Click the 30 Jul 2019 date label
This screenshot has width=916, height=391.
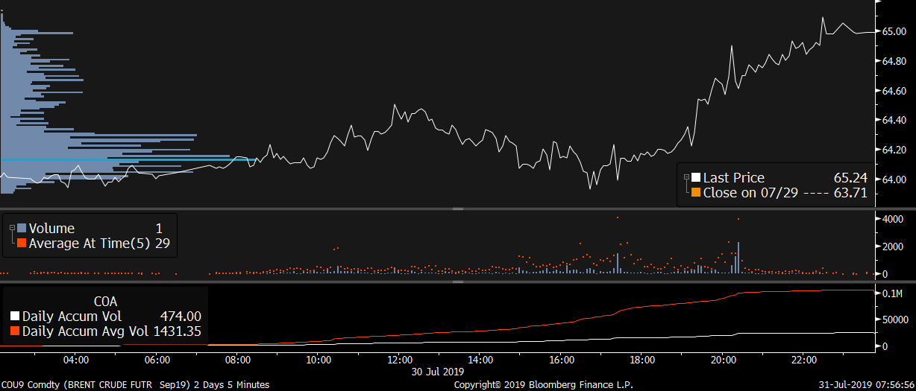tap(437, 371)
